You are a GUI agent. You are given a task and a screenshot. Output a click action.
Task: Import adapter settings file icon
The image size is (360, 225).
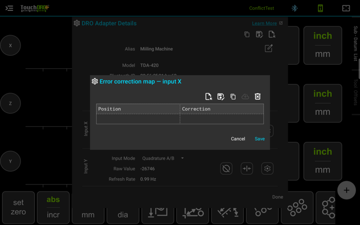tap(272, 35)
